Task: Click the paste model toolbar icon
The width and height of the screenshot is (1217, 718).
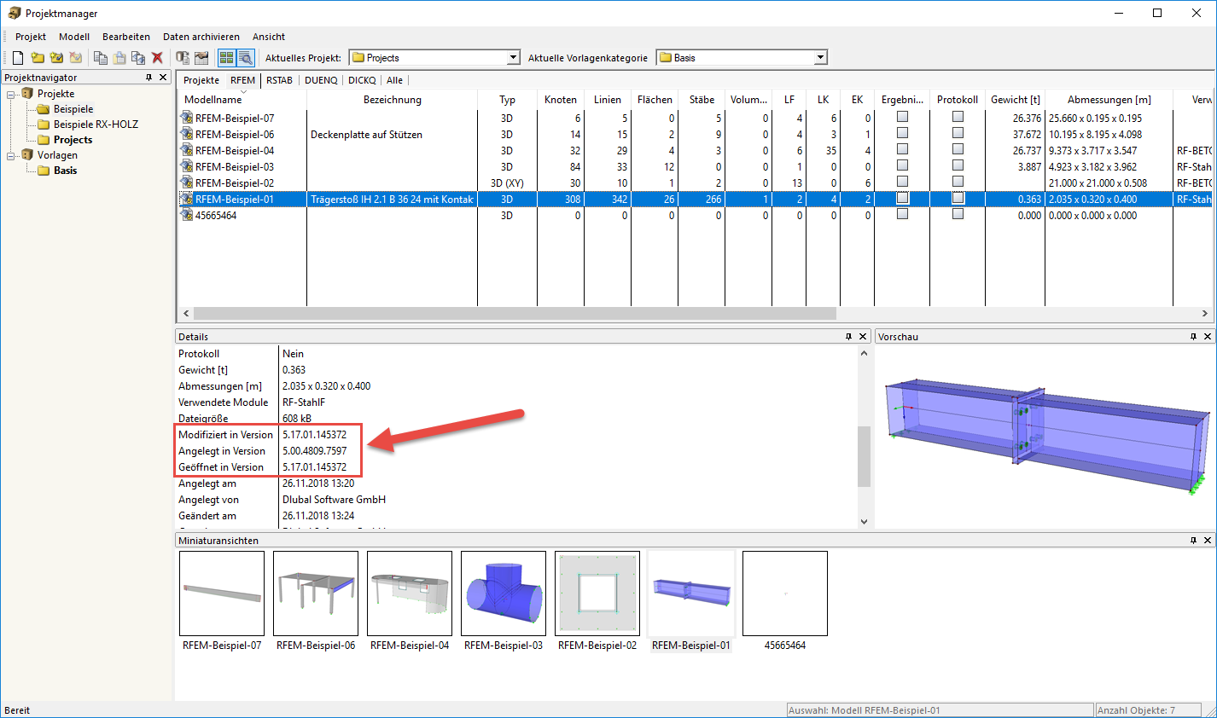Action: tap(119, 57)
